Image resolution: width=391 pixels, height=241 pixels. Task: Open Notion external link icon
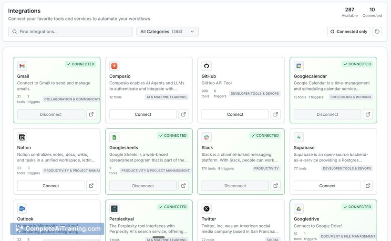pyautogui.click(x=91, y=186)
